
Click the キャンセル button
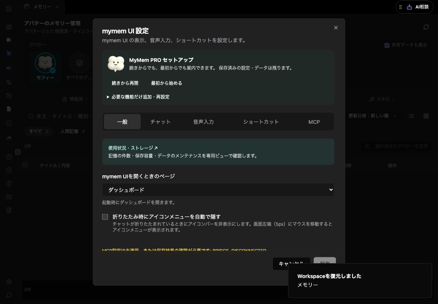click(291, 264)
